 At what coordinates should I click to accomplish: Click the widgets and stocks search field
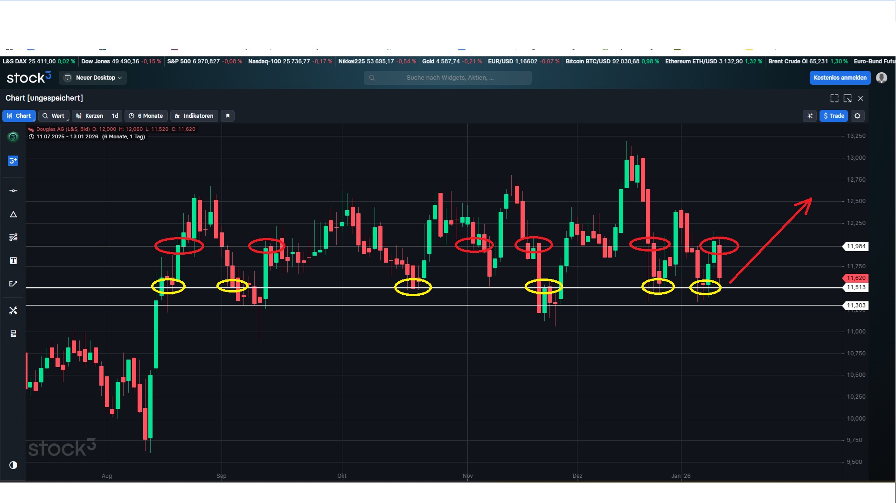448,78
